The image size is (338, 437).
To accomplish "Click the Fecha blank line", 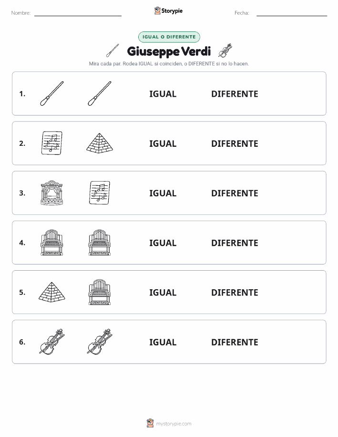I will point(292,16).
